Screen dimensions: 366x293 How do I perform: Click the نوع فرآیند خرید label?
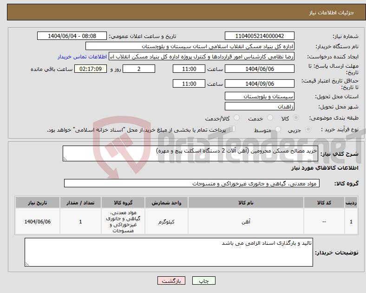pyautogui.click(x=340, y=129)
